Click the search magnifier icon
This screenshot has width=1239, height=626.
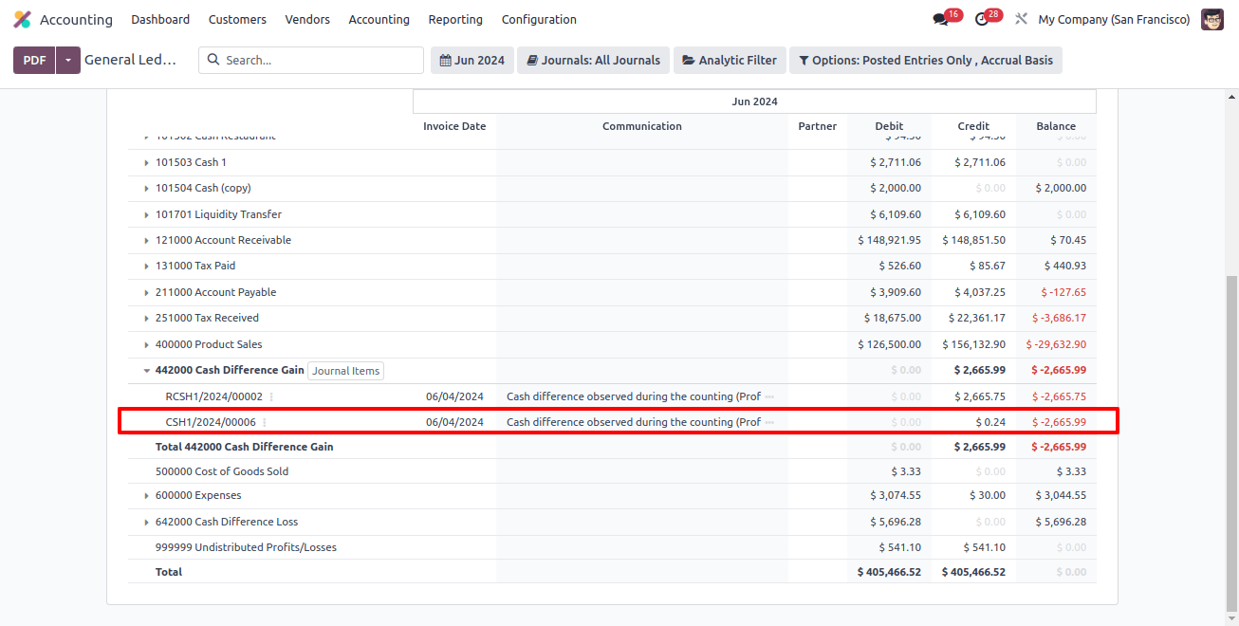(x=213, y=60)
